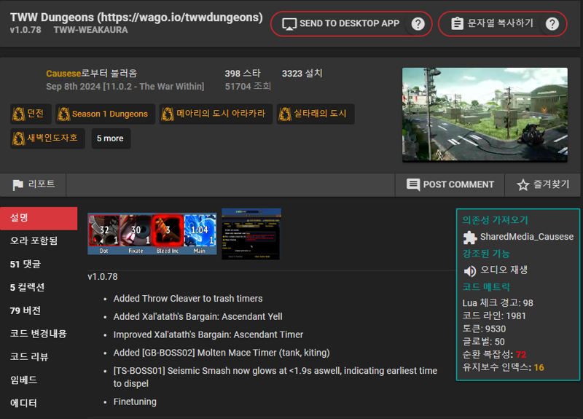Image resolution: width=583 pixels, height=419 pixels.
Task: Open the 코드 변경내용 tab
Action: coord(39,334)
